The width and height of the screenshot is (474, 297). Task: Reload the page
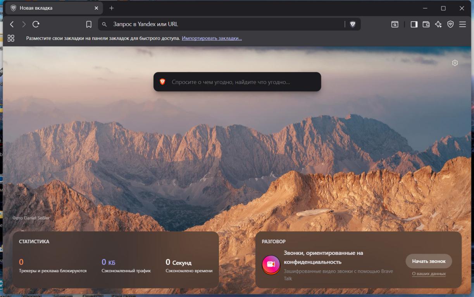36,24
